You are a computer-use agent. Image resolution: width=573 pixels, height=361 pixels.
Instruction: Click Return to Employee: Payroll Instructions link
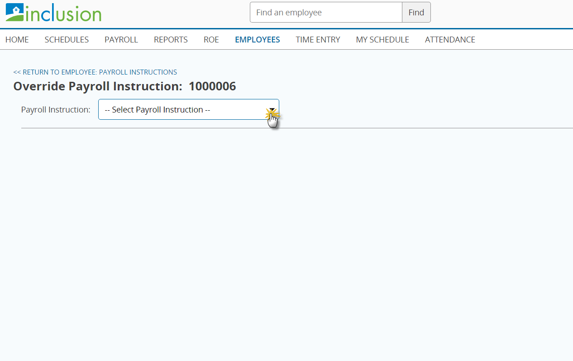pyautogui.click(x=95, y=72)
